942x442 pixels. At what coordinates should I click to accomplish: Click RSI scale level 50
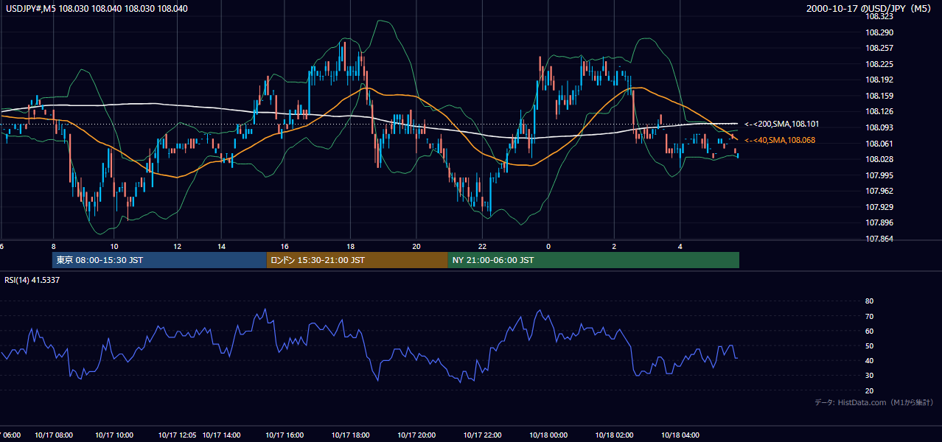point(870,345)
